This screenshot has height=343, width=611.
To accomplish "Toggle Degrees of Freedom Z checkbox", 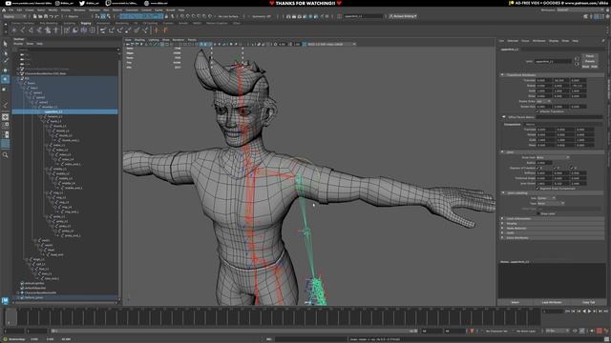I will (572, 168).
